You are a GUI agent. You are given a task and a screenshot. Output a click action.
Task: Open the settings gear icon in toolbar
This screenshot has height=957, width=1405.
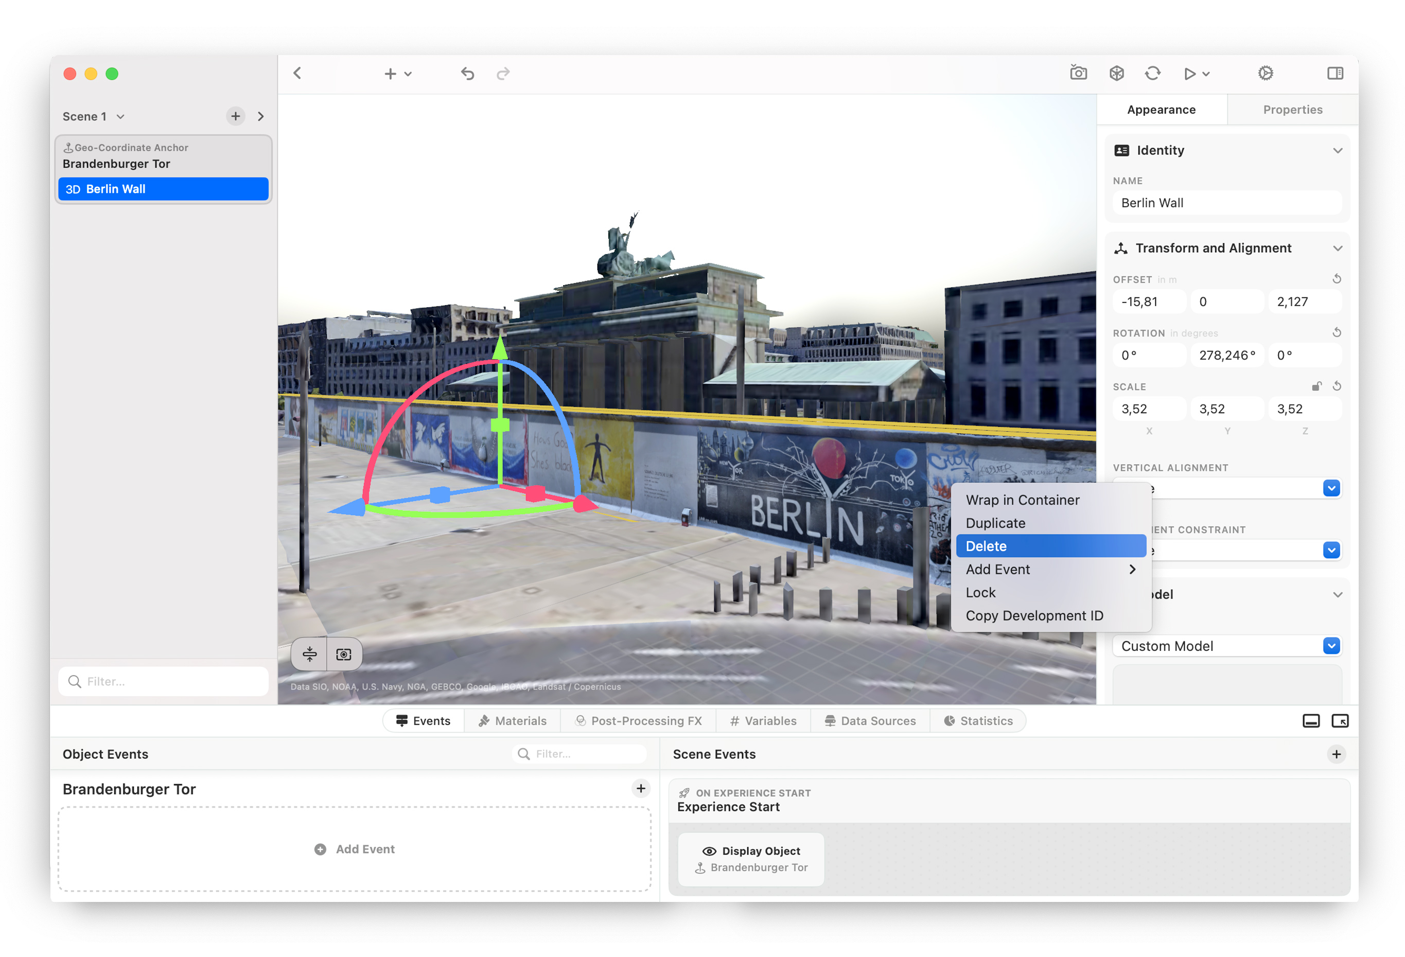pyautogui.click(x=1266, y=73)
